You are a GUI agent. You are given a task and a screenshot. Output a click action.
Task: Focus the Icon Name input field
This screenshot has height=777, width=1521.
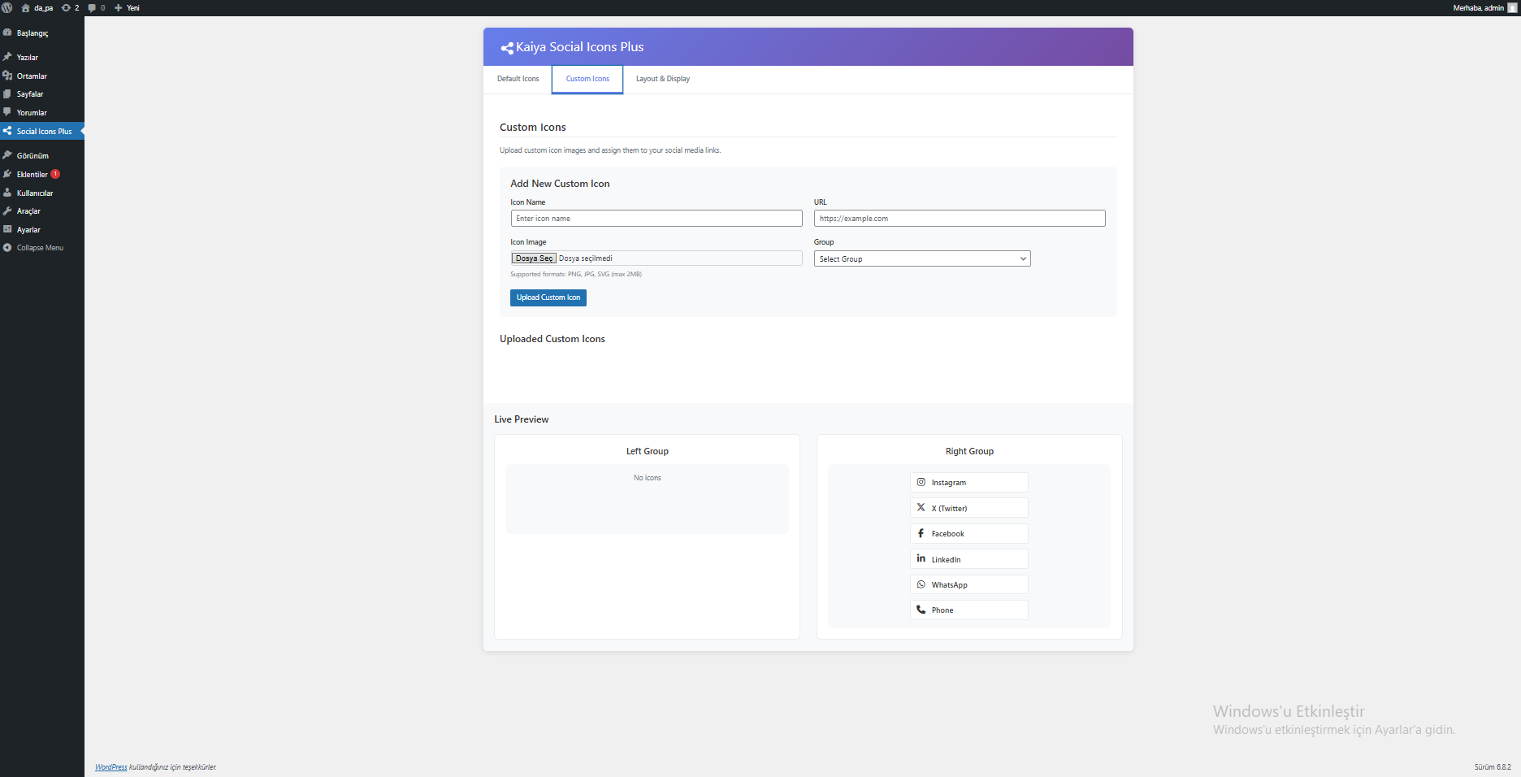[x=656, y=219]
